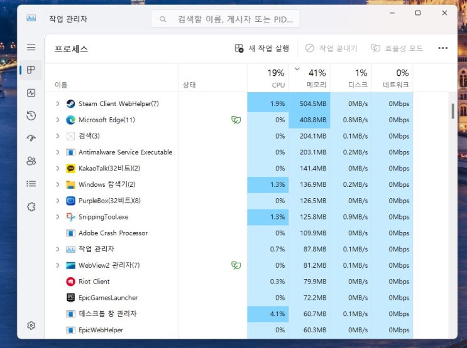Open the Services puzzle icon in sidebar
467x348 pixels.
pos(31,206)
